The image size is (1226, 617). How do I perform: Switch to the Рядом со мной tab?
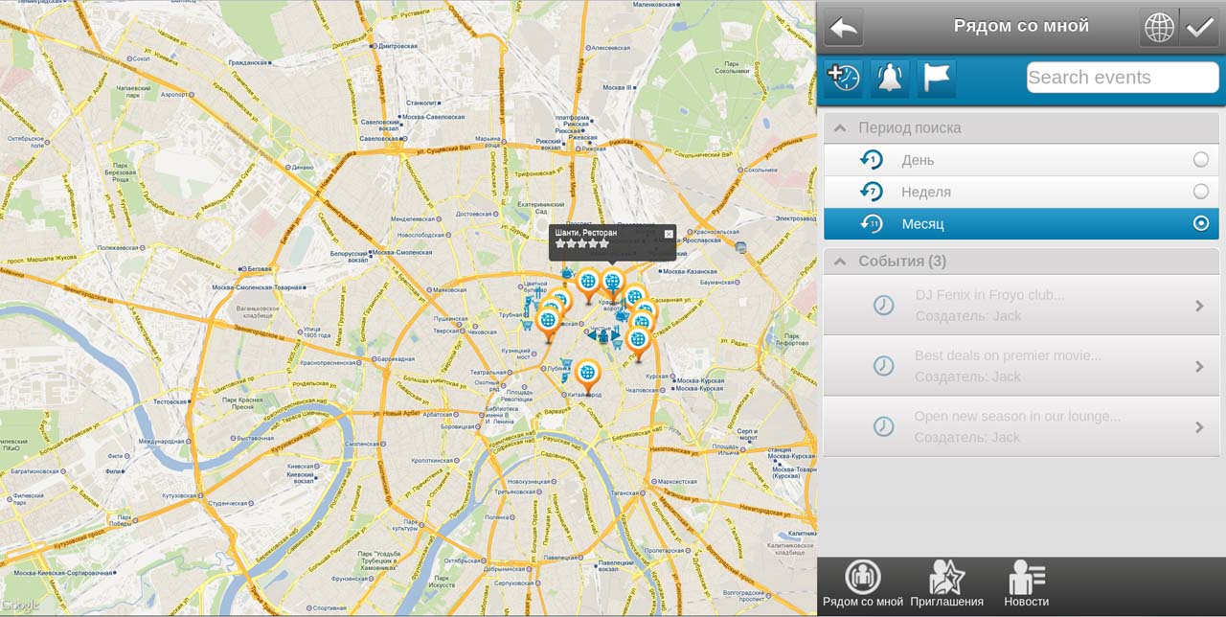click(x=863, y=585)
